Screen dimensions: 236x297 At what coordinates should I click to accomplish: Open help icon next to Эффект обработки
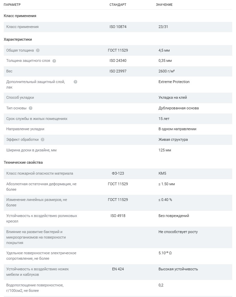42,139
